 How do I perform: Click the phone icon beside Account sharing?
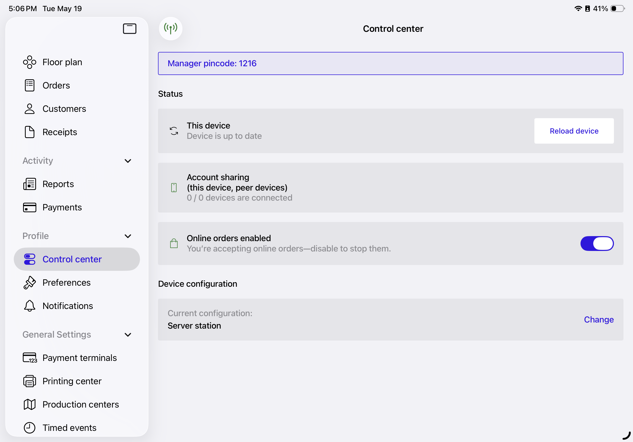tap(174, 188)
